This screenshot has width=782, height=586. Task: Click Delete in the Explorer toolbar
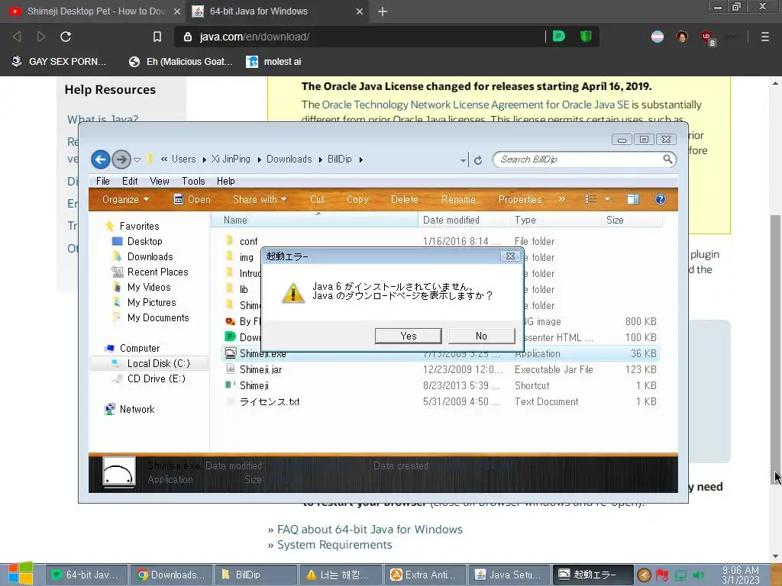(405, 199)
